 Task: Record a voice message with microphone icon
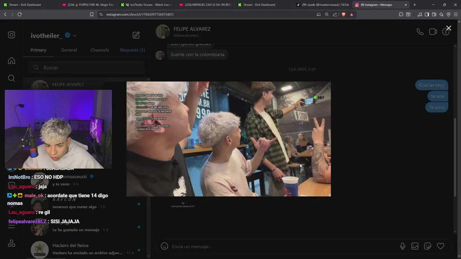[403, 246]
